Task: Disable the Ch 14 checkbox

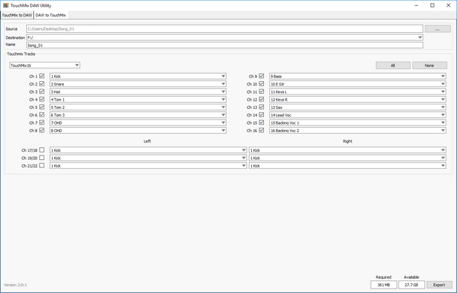Action: [262, 115]
